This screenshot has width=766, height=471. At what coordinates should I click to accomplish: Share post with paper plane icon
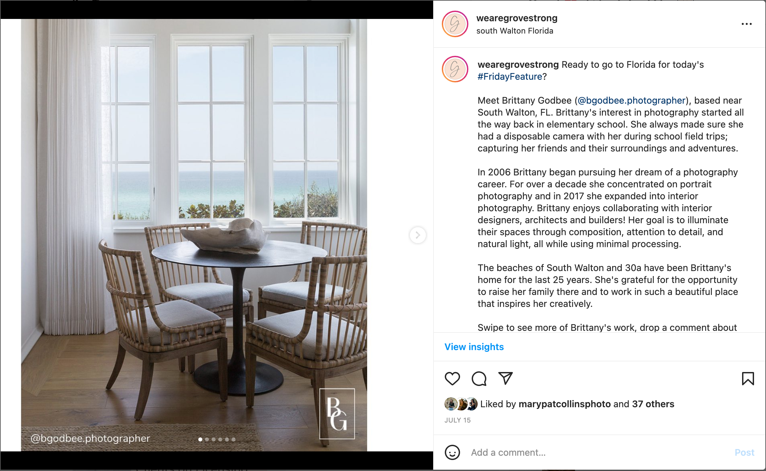click(x=506, y=378)
